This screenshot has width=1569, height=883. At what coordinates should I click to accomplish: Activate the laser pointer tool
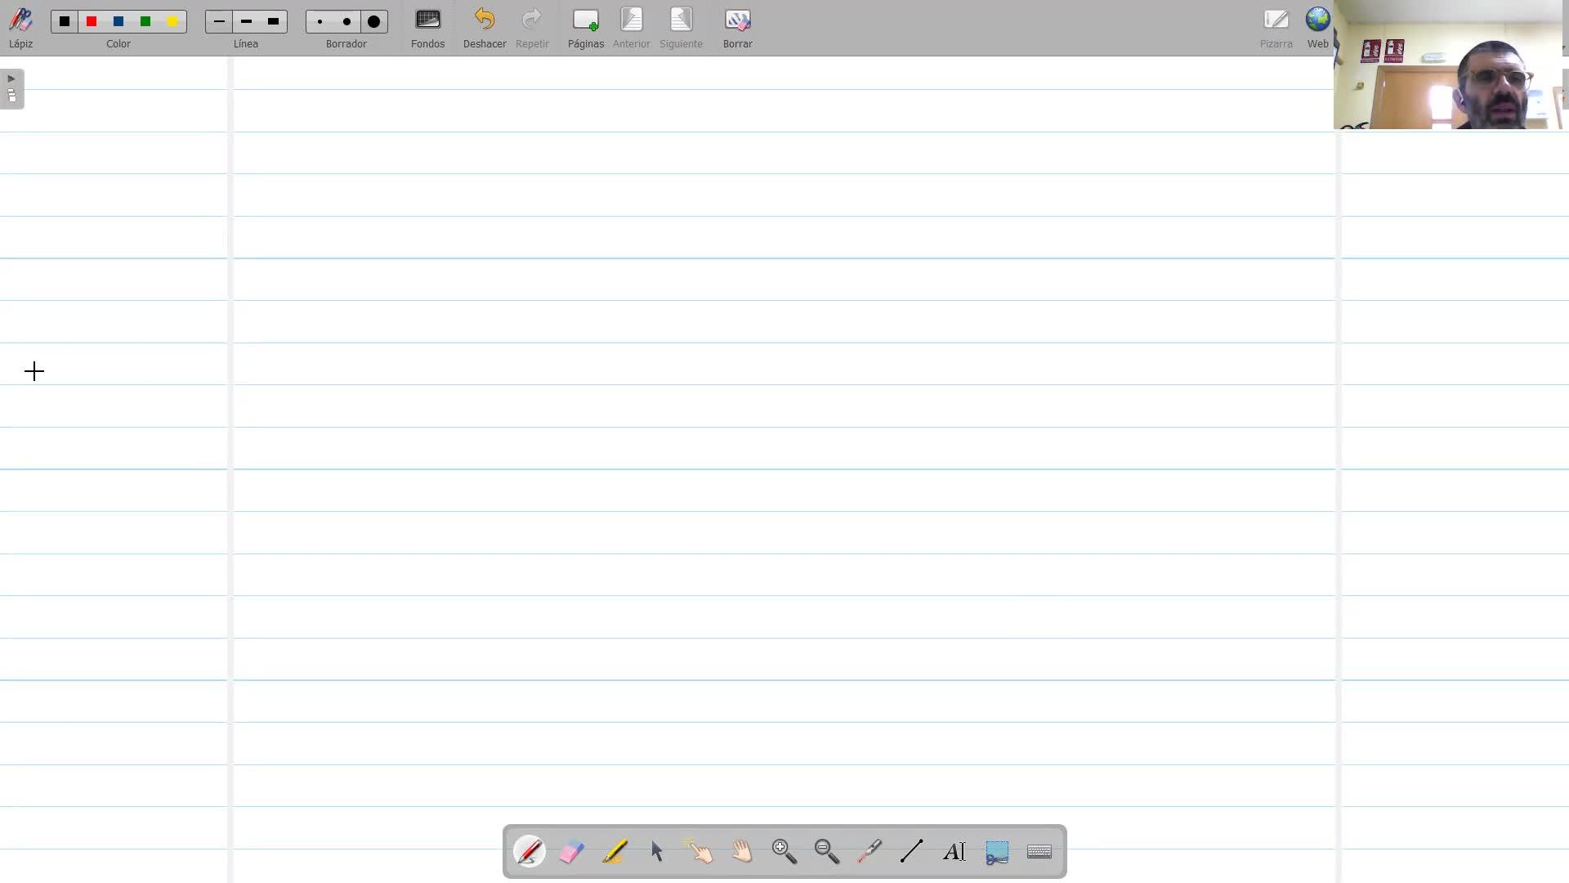point(869,852)
